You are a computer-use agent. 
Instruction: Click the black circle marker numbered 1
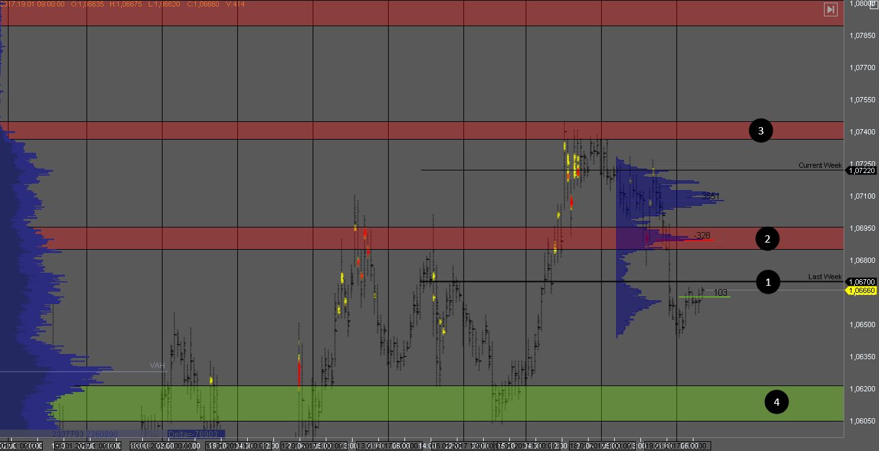click(768, 282)
